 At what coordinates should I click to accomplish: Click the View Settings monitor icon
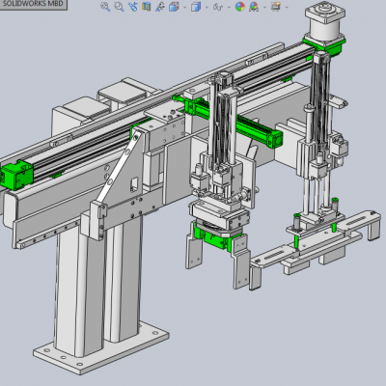click(x=276, y=7)
